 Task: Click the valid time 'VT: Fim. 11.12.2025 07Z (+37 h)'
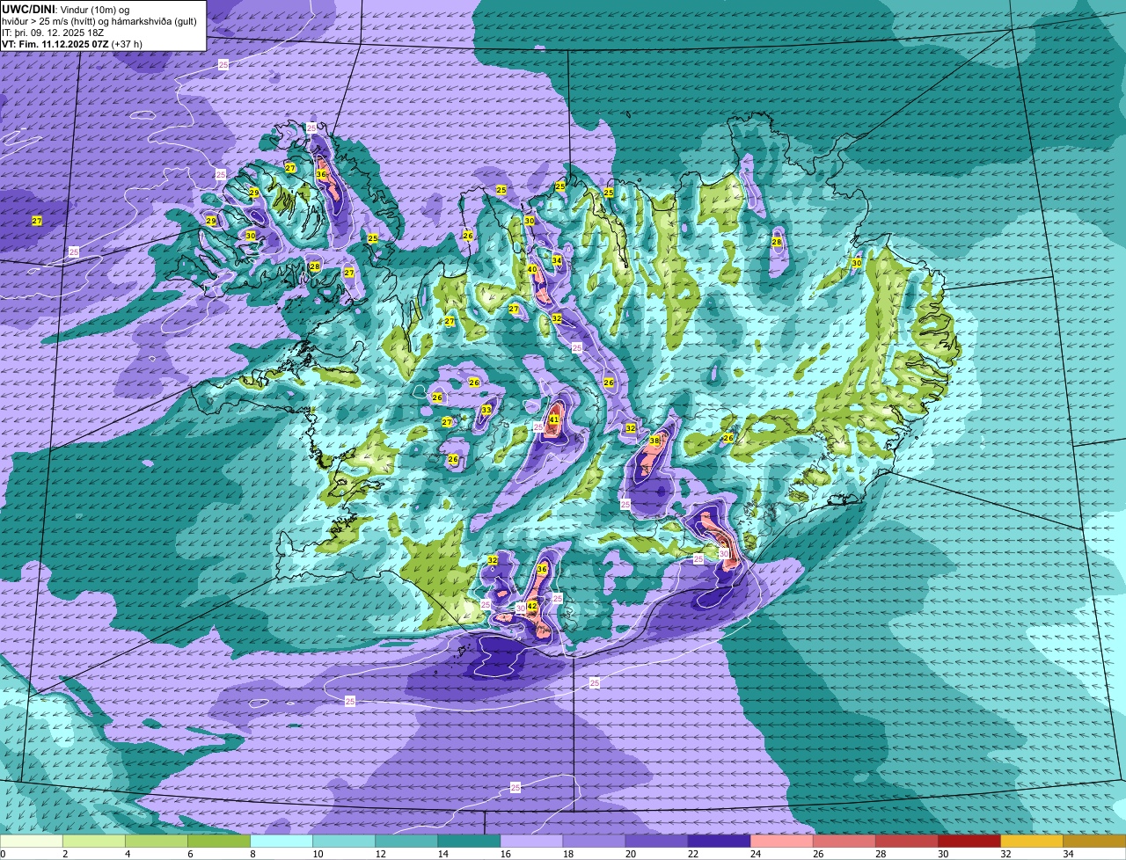(x=72, y=43)
